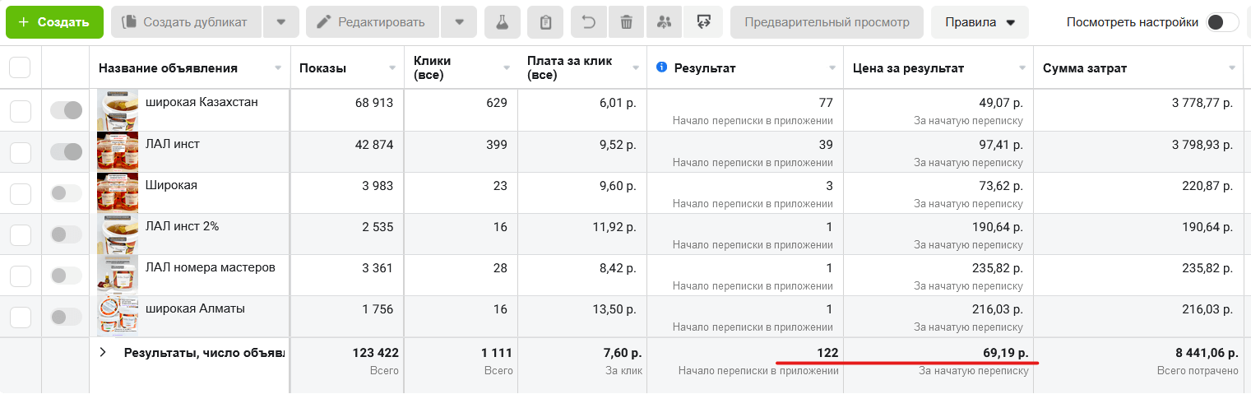Tick the select-all checkbox in header
Screen dimensions: 1251x394
(20, 67)
